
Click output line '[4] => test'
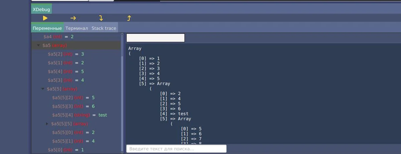[174, 114]
